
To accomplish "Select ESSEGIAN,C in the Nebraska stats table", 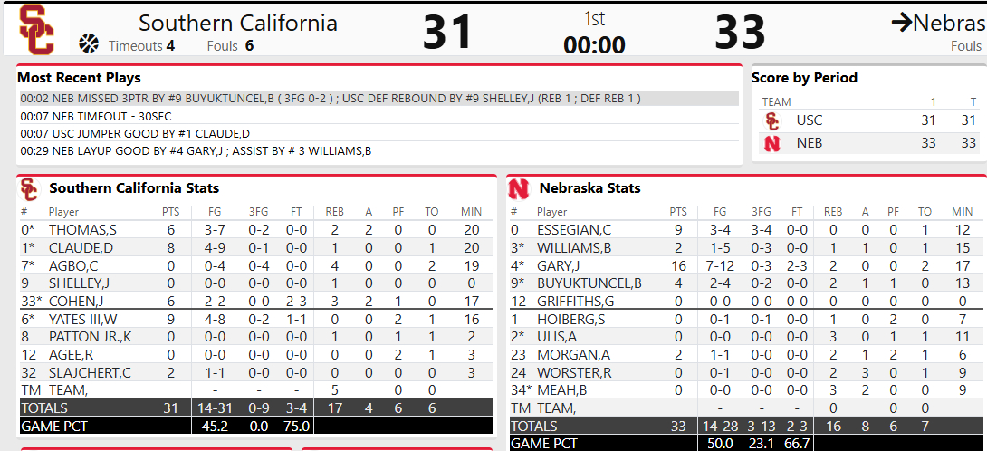I will (574, 230).
